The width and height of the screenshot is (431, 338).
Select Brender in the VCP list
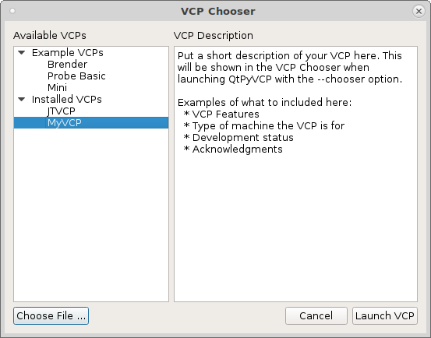pos(67,64)
